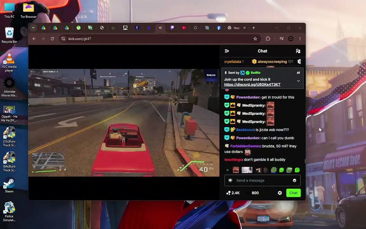Focus the Send a message field

[x=262, y=180]
